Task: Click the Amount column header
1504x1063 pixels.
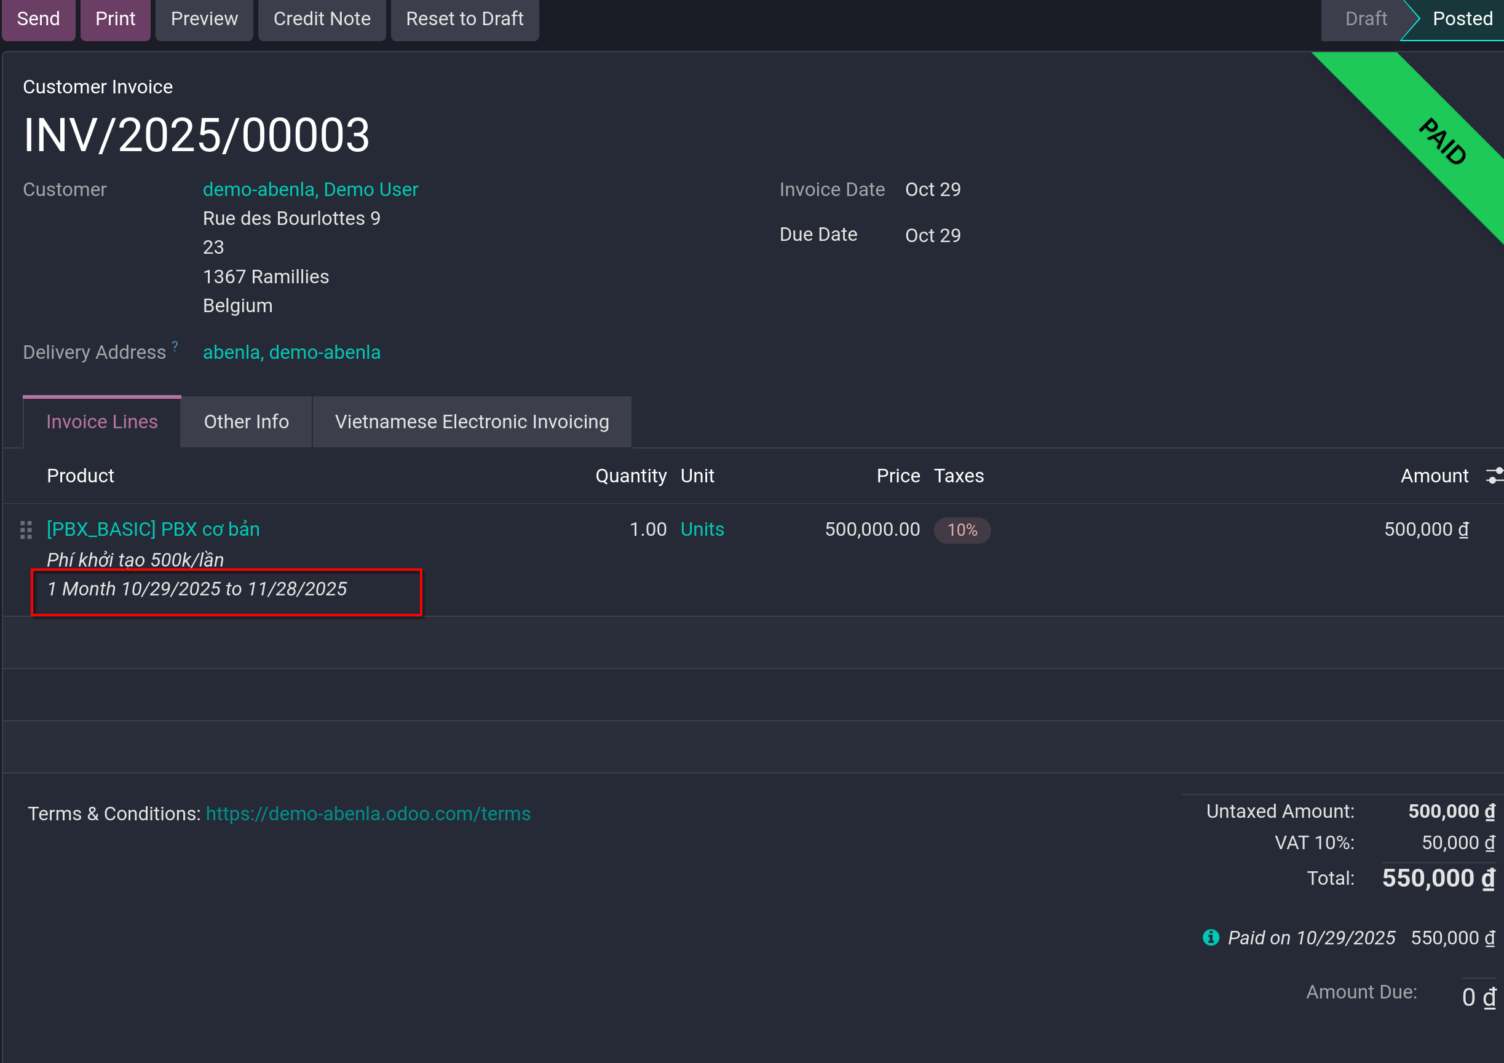Action: pyautogui.click(x=1435, y=476)
